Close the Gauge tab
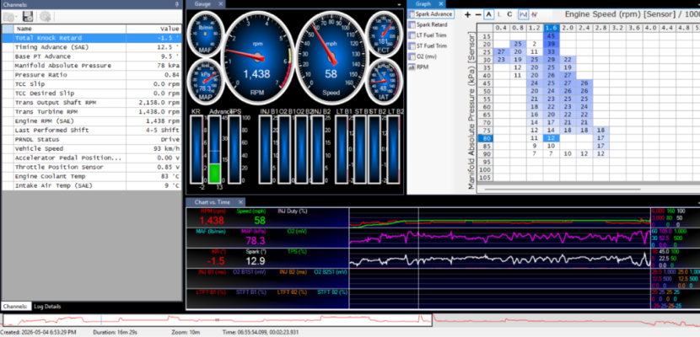 coord(221,4)
